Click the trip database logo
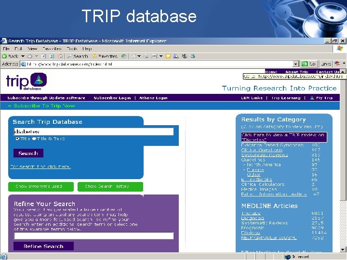 coord(27,81)
